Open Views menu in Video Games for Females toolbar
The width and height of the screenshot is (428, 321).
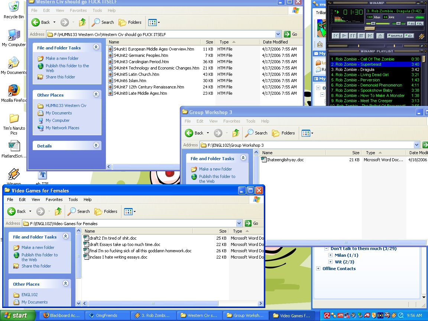pos(130,211)
